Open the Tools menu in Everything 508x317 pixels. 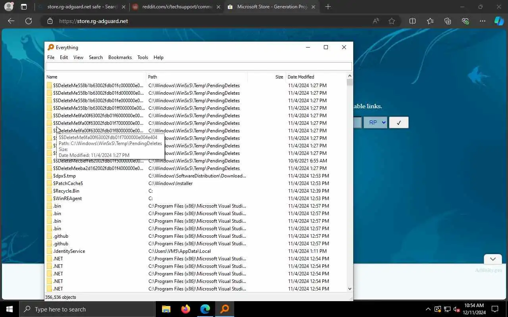point(142,57)
